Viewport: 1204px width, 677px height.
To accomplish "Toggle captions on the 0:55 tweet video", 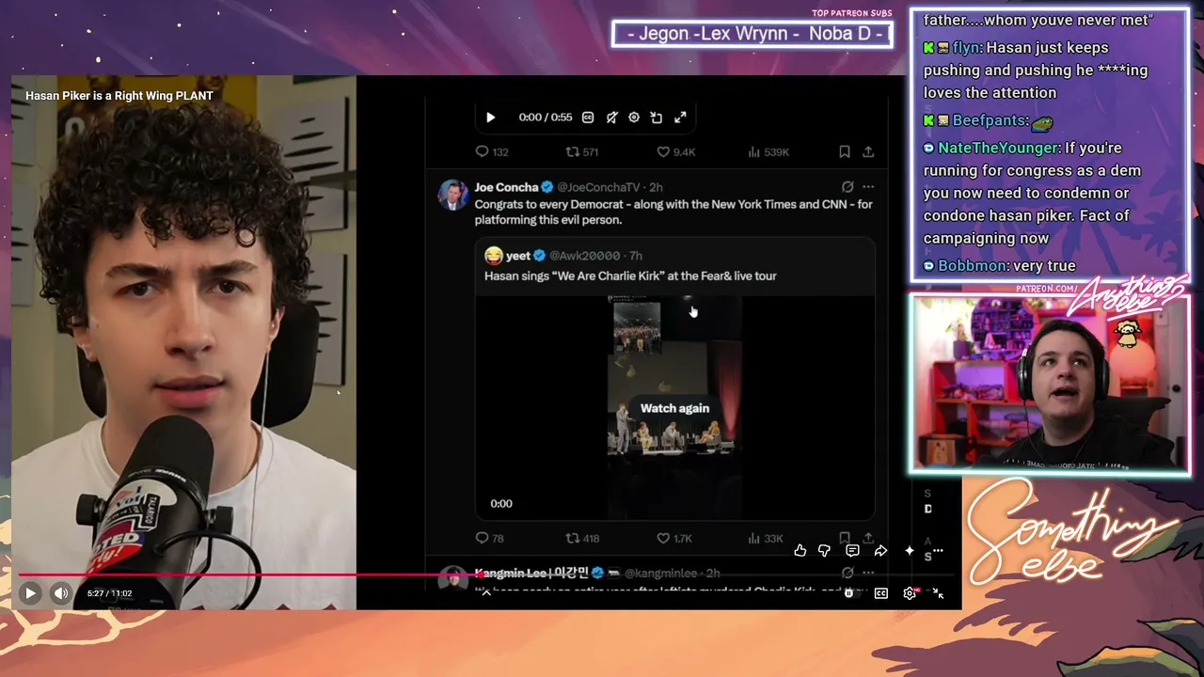I will point(588,118).
